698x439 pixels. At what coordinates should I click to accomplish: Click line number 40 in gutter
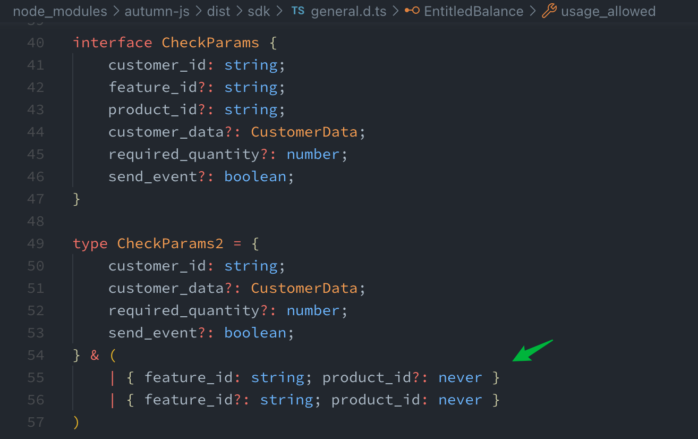coord(36,43)
